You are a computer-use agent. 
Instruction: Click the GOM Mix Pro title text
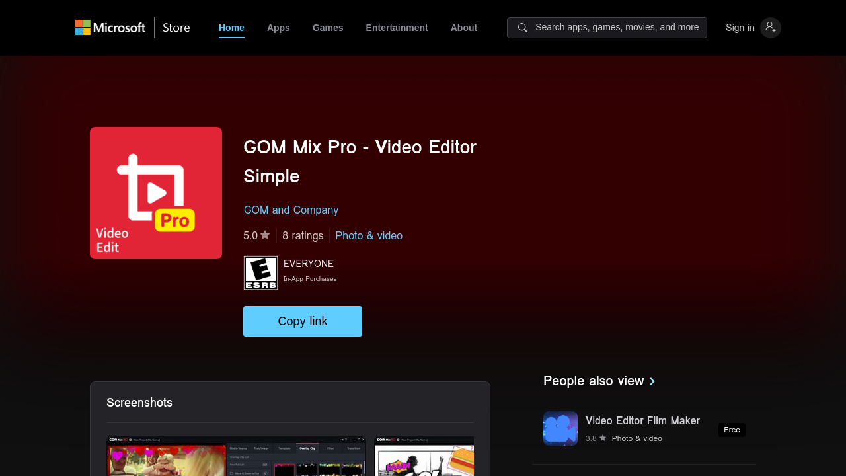(360, 161)
